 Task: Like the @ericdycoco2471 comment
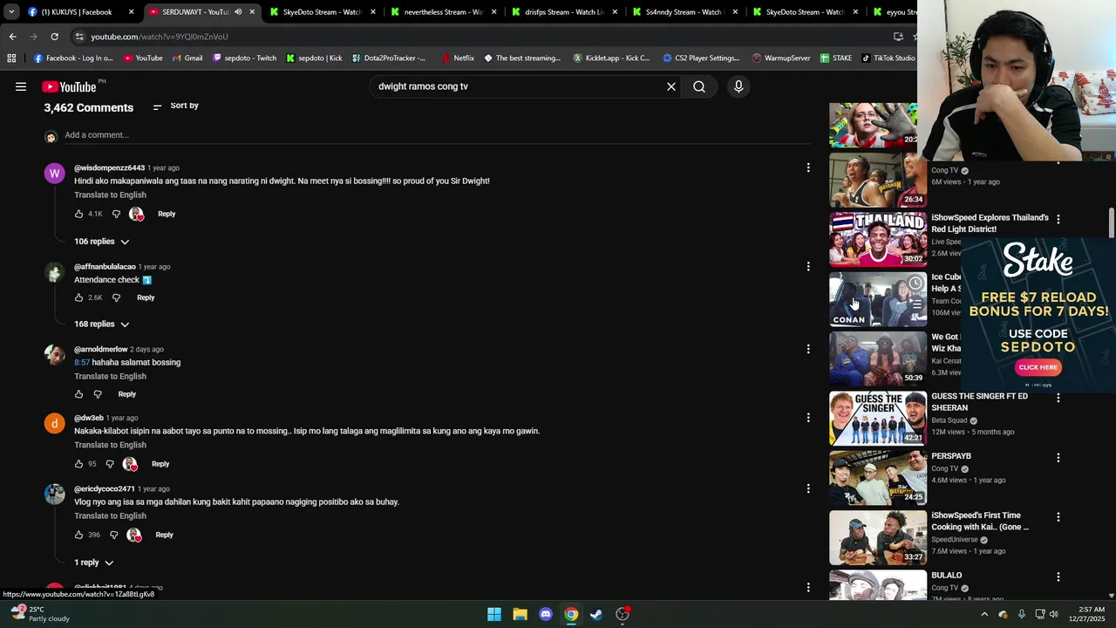[79, 535]
